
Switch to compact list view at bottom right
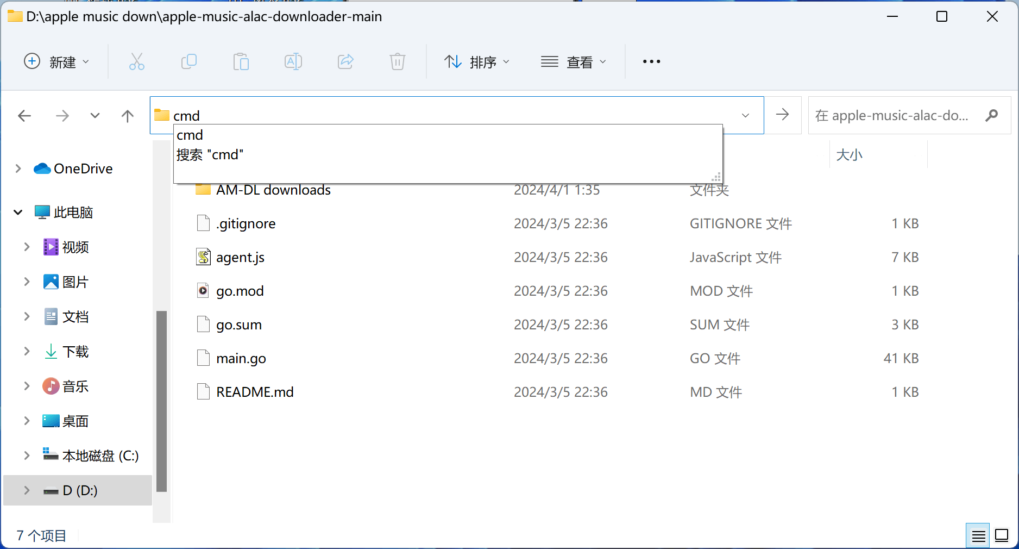977,535
